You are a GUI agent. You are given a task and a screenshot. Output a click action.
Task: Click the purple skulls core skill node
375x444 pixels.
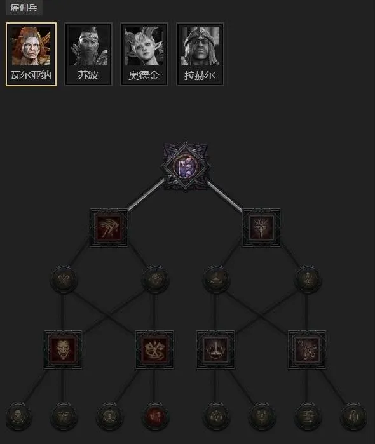(x=186, y=167)
